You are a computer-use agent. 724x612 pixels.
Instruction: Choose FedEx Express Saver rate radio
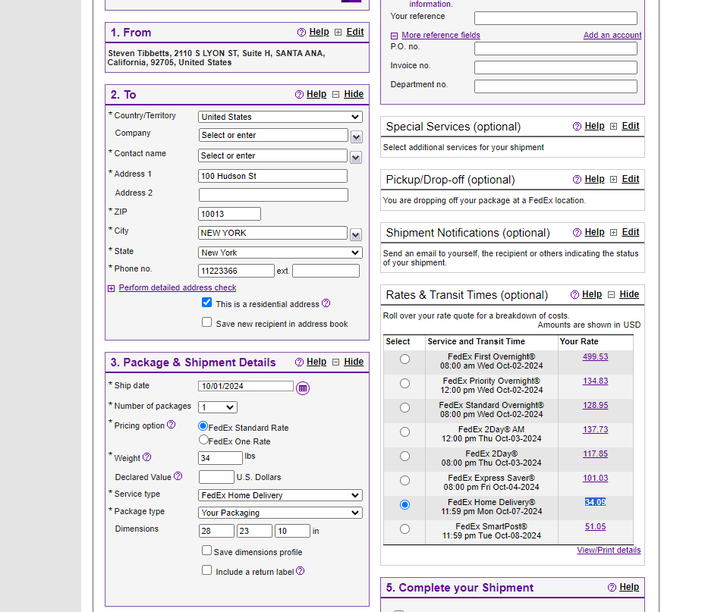[x=404, y=480]
